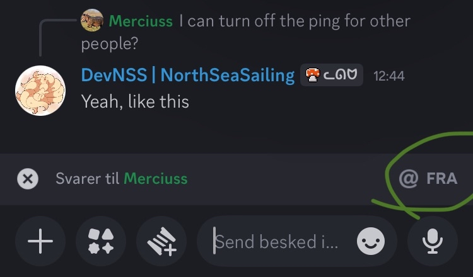473x277 pixels.
Task: Tap the 12:44 message timestamp
Action: (388, 76)
